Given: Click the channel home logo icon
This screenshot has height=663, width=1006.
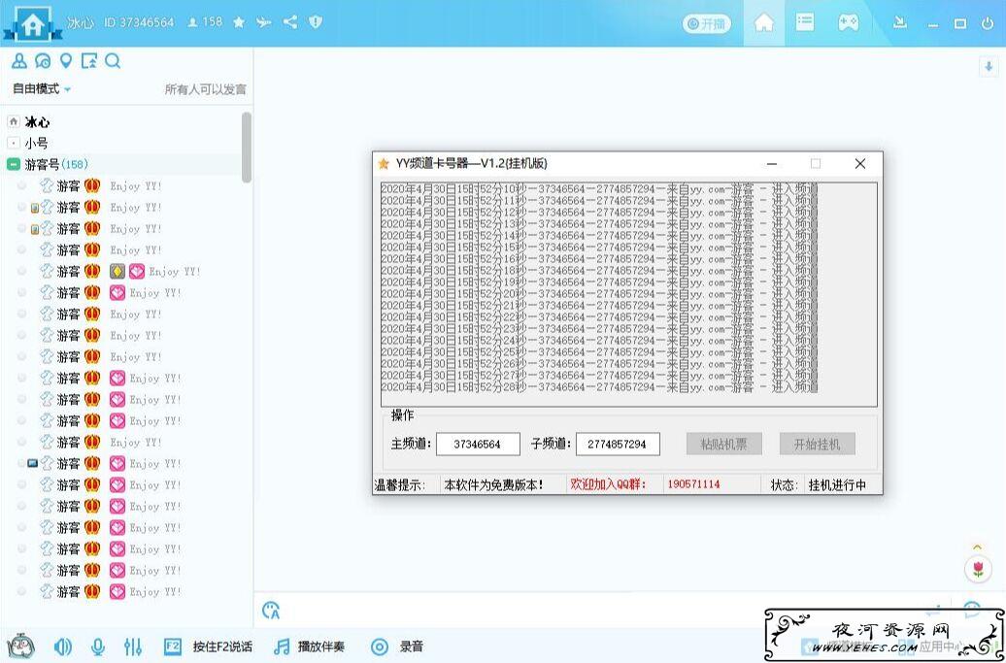Looking at the screenshot, I should (32, 23).
